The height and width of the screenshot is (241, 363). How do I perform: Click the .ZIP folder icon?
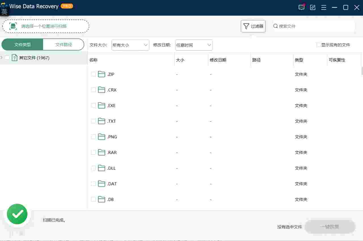(102, 74)
